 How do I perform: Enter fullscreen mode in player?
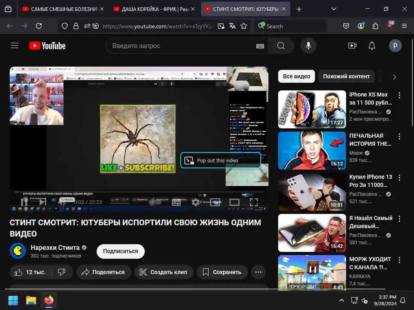point(254,202)
